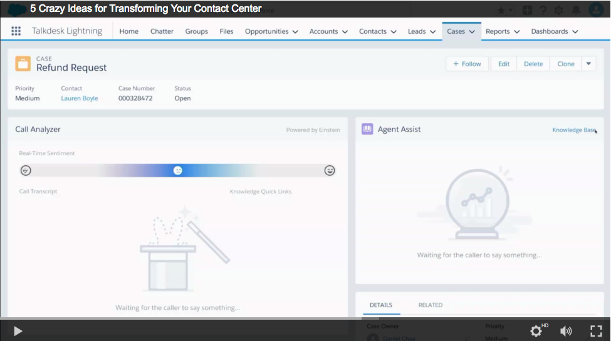
Task: Switch to the DETAILS tab
Action: pos(381,305)
